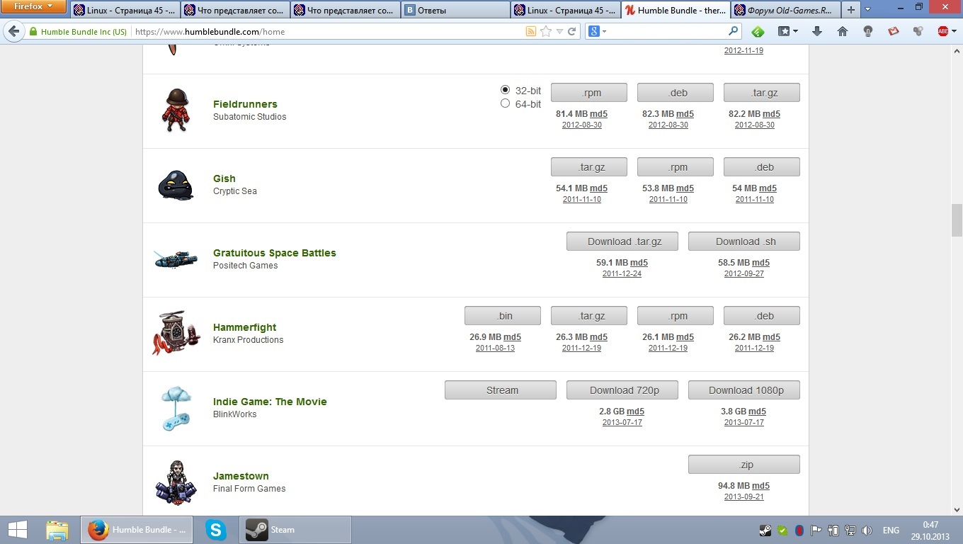This screenshot has width=963, height=544.
Task: Open the List all tabs dropdown
Action: click(x=868, y=10)
